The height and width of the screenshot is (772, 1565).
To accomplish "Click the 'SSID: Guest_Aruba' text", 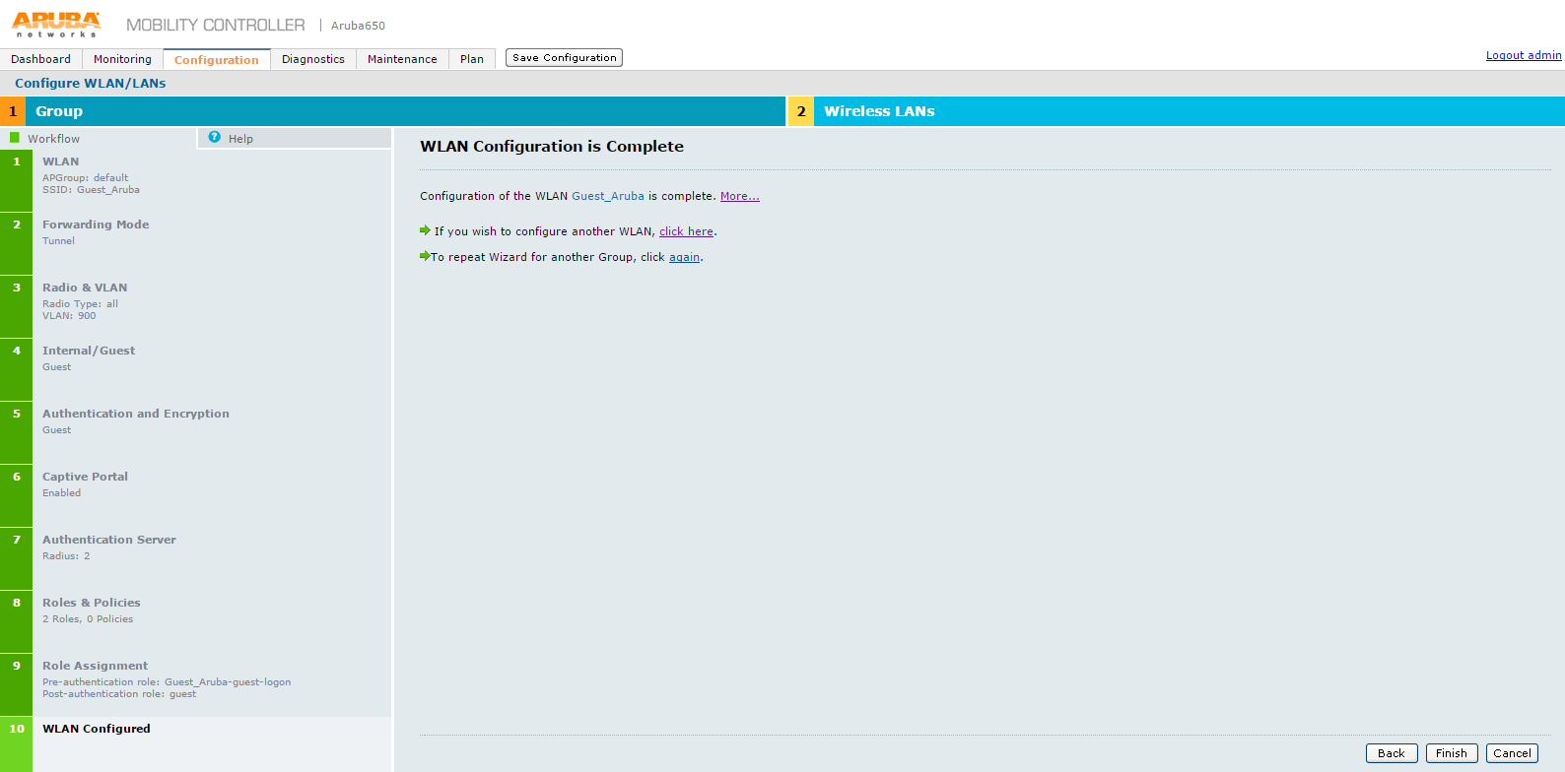I will (91, 190).
